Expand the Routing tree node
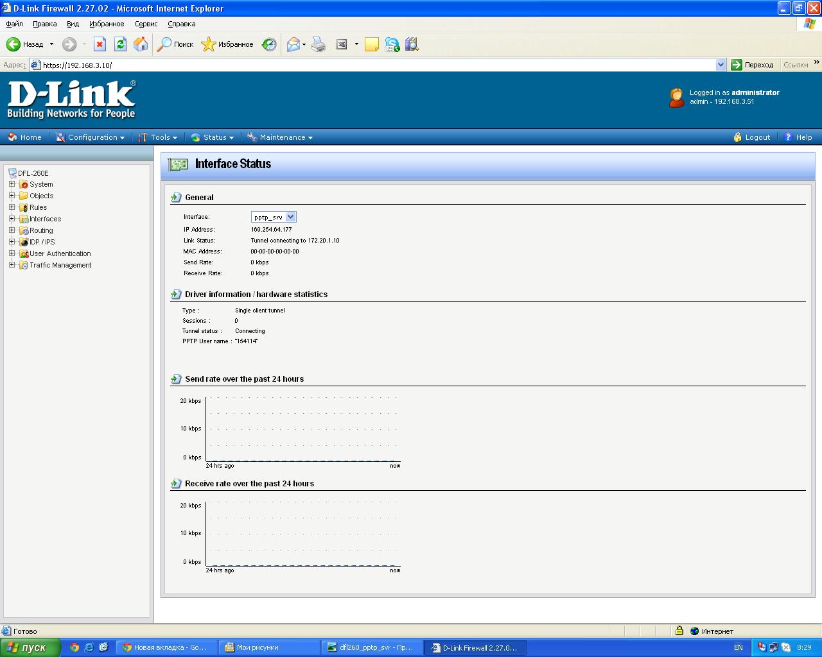Screen dimensions: 822x657 point(12,230)
